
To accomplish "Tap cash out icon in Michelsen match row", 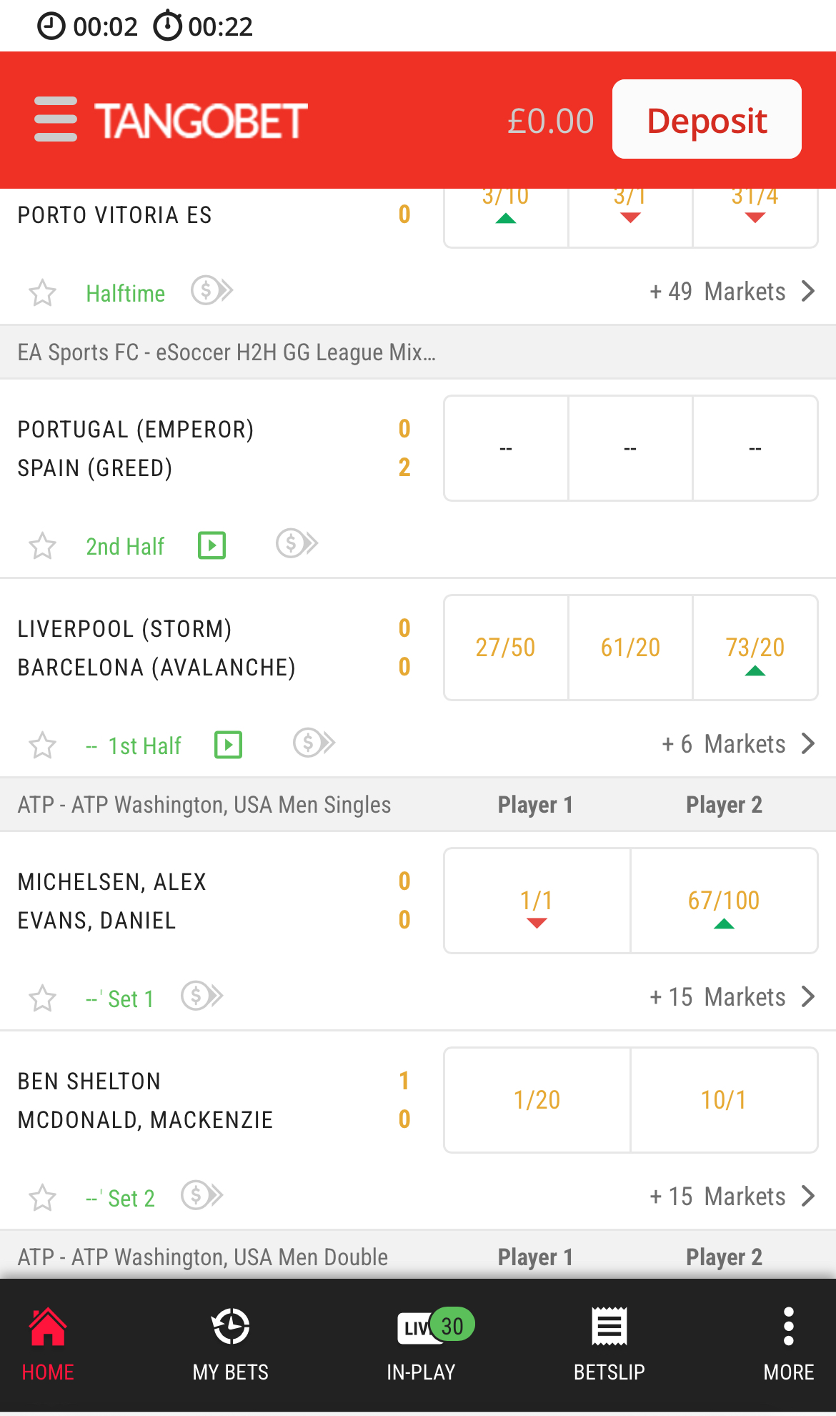I will (x=202, y=996).
